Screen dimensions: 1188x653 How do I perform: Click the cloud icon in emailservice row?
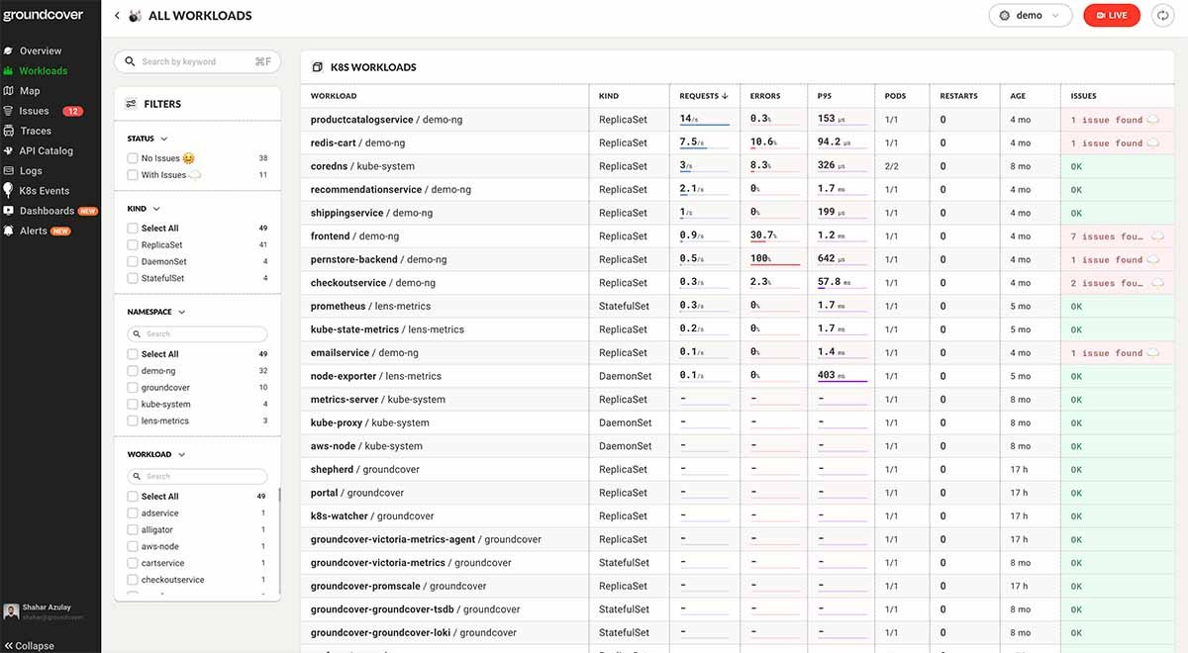pos(1152,353)
